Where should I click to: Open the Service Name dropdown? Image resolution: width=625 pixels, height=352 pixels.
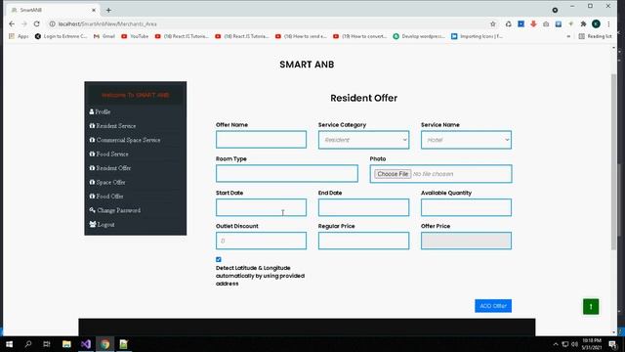pyautogui.click(x=466, y=140)
